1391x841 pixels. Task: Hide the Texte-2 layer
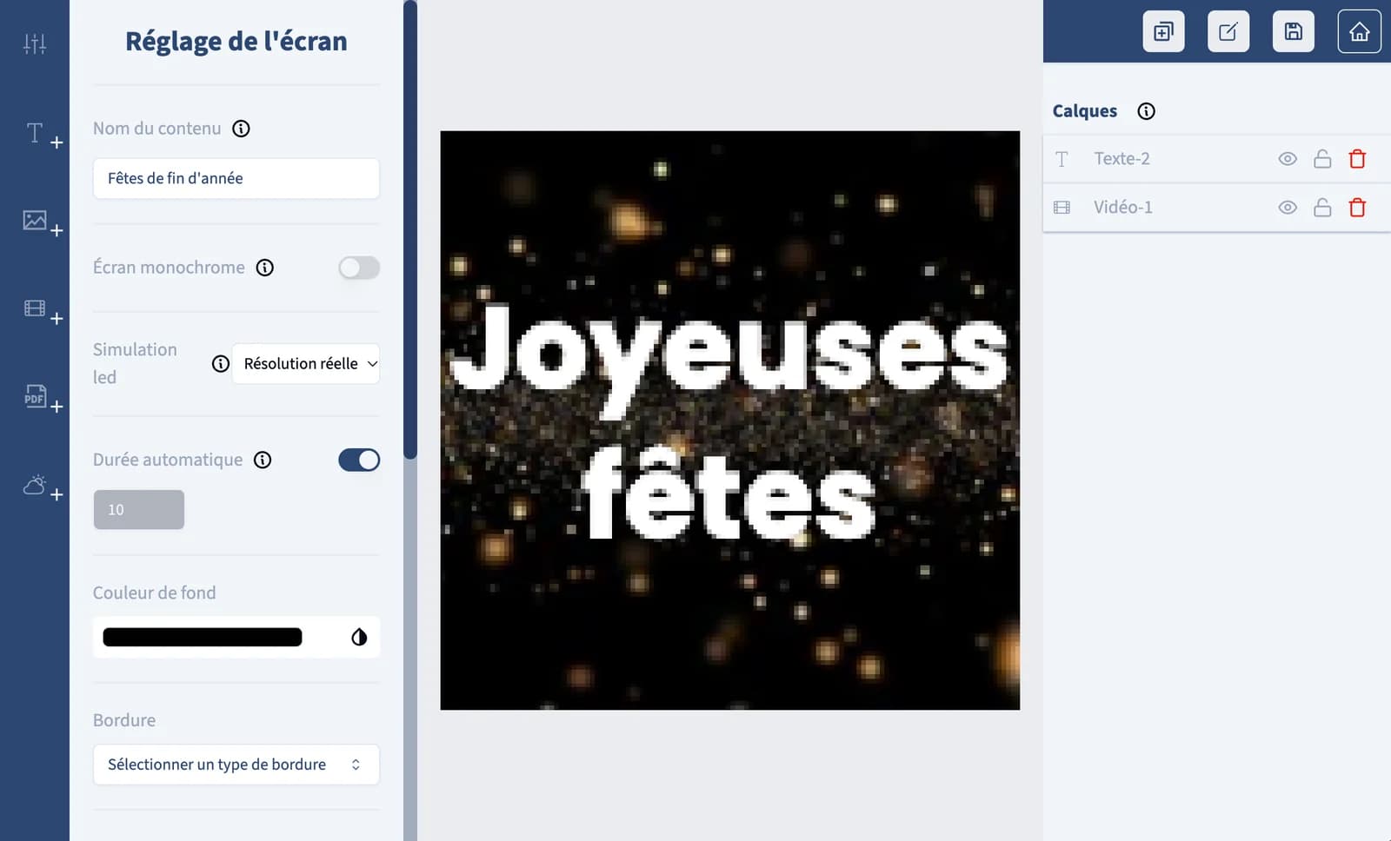tap(1288, 159)
